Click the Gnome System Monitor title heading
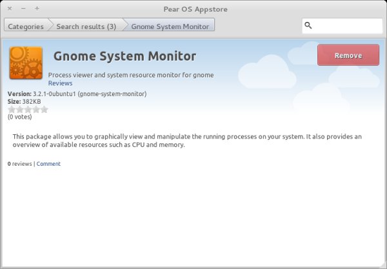 (x=124, y=56)
